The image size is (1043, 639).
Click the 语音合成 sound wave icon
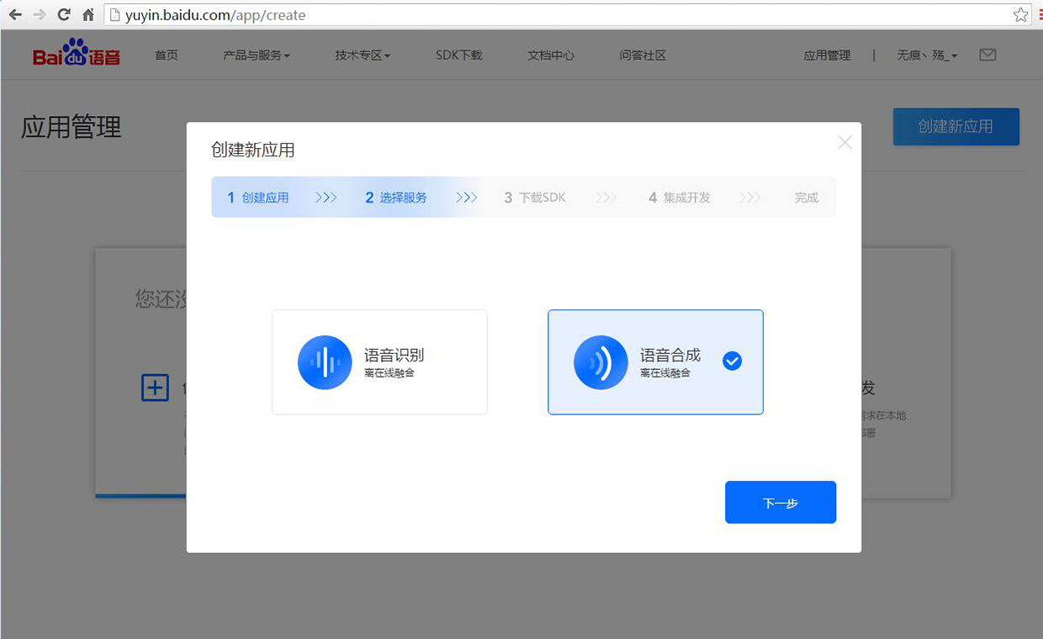click(601, 362)
